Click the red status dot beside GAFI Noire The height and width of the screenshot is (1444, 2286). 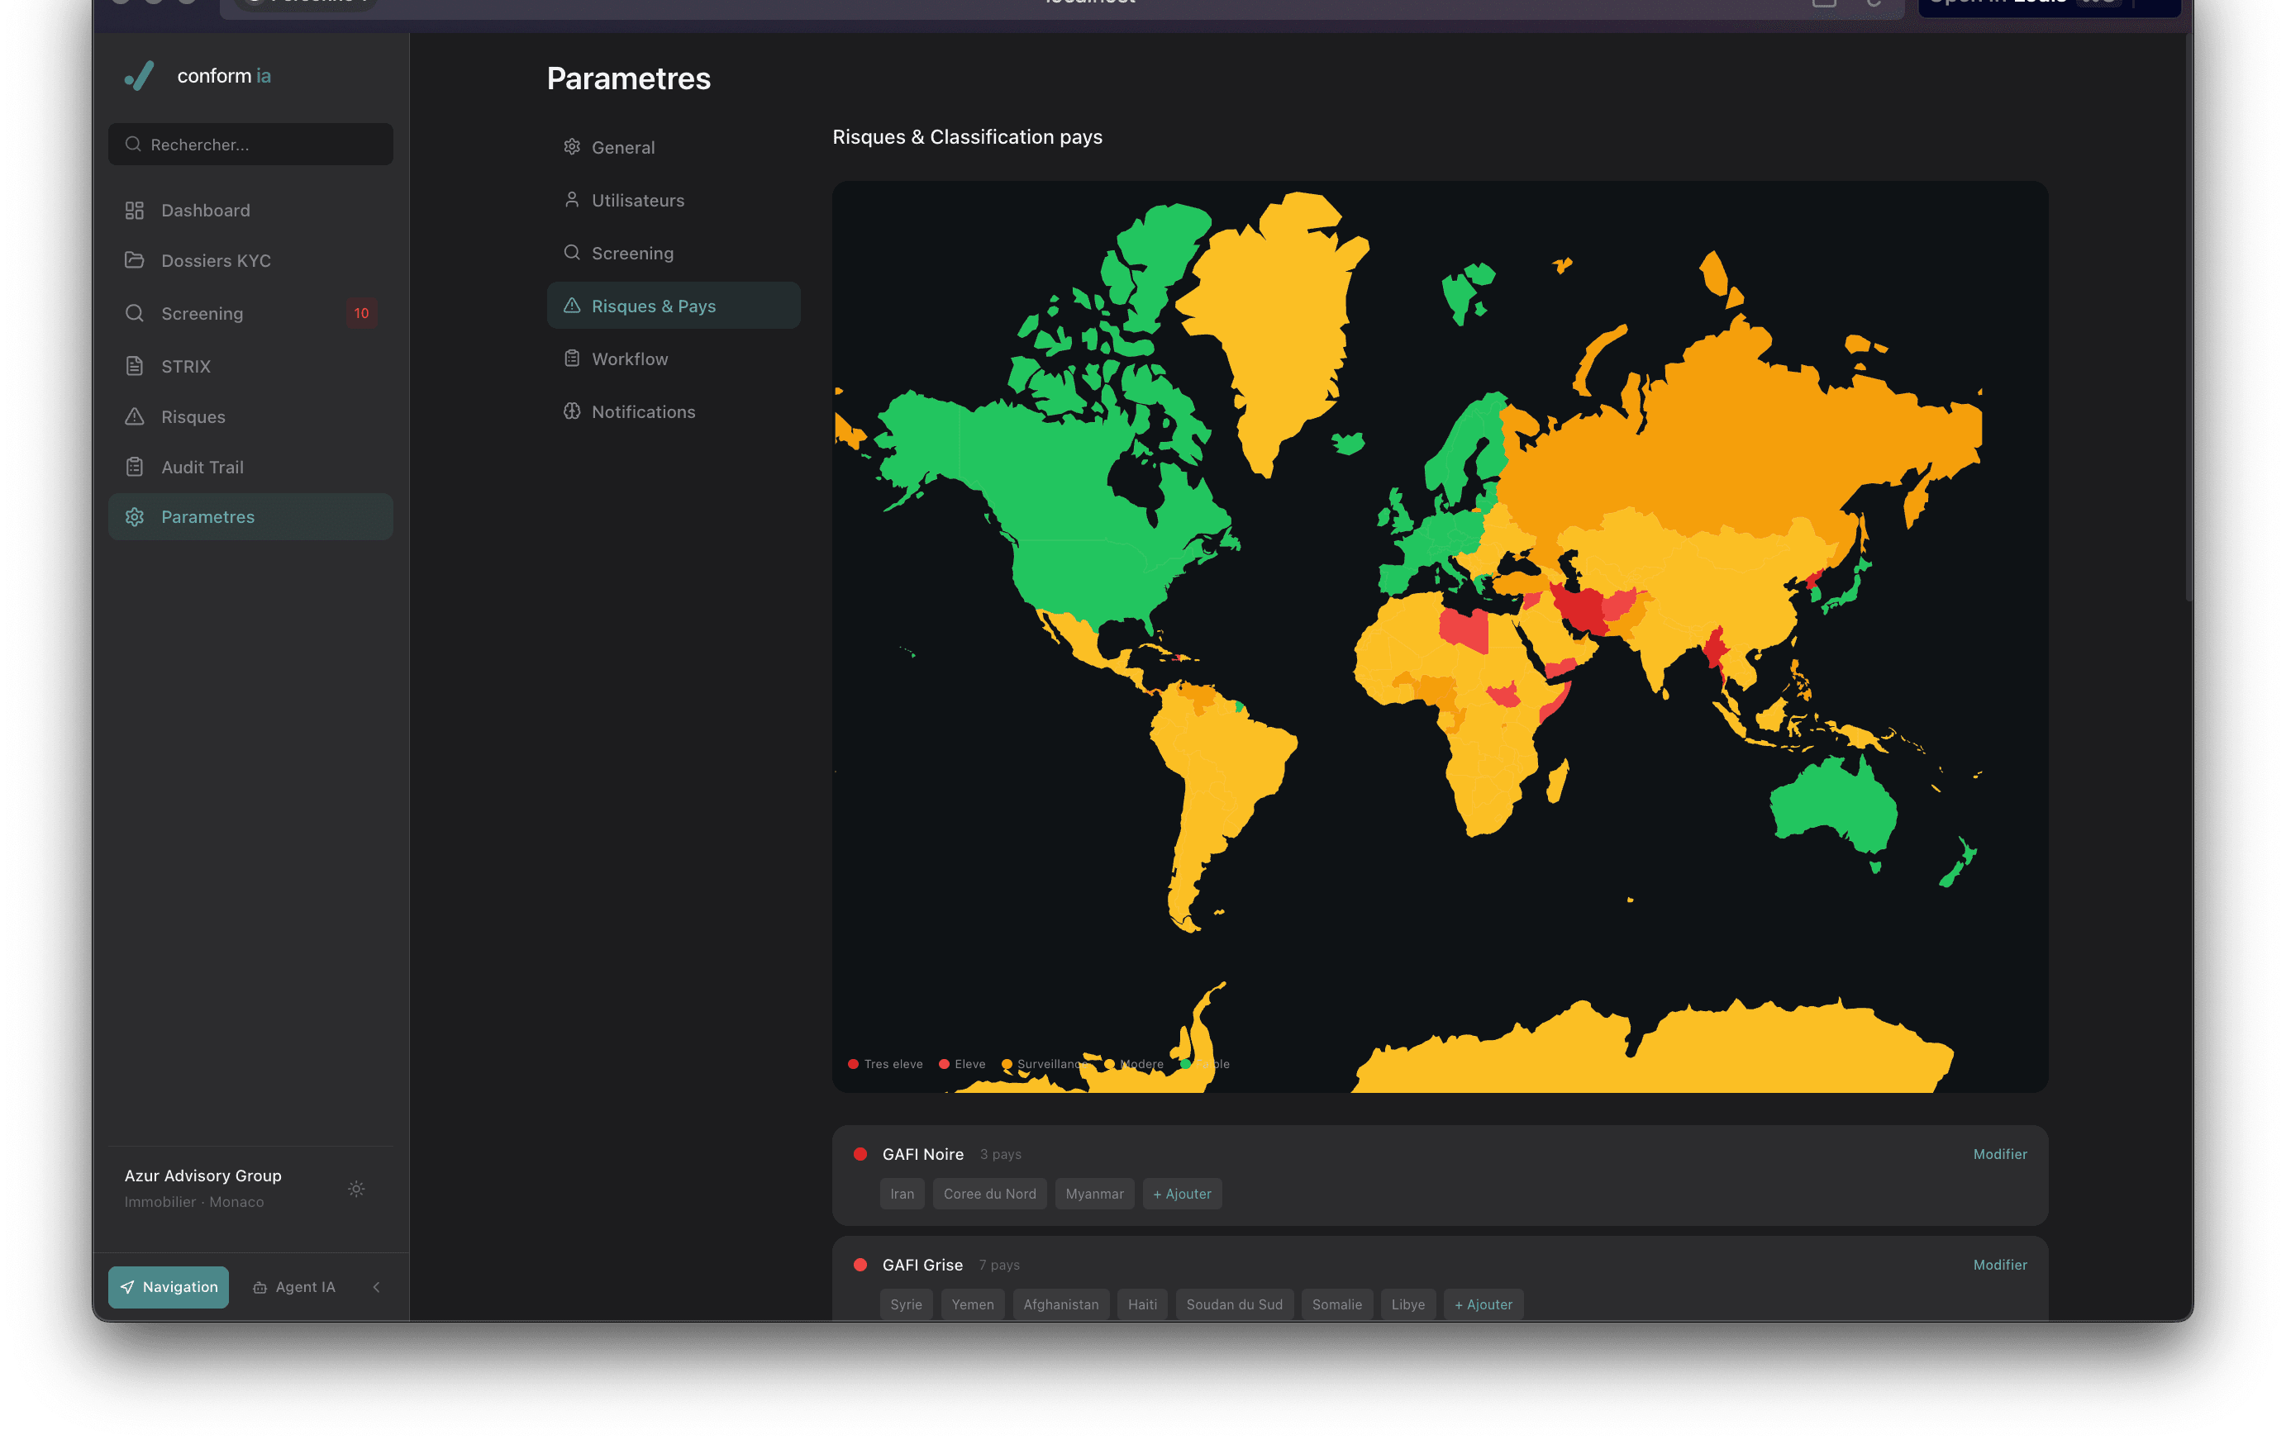(860, 1154)
